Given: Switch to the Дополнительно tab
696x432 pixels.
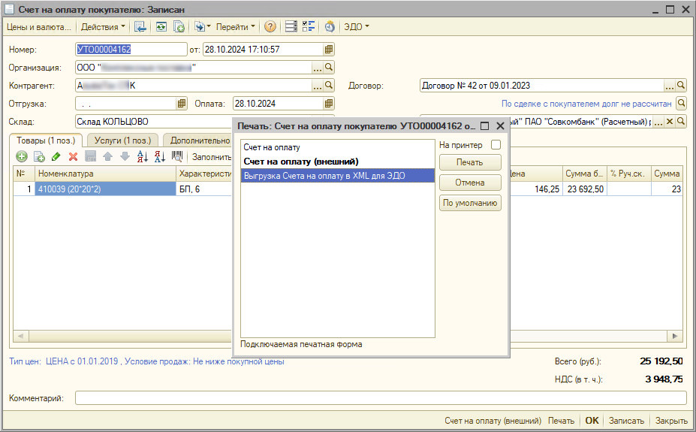Looking at the screenshot, I should [x=200, y=140].
